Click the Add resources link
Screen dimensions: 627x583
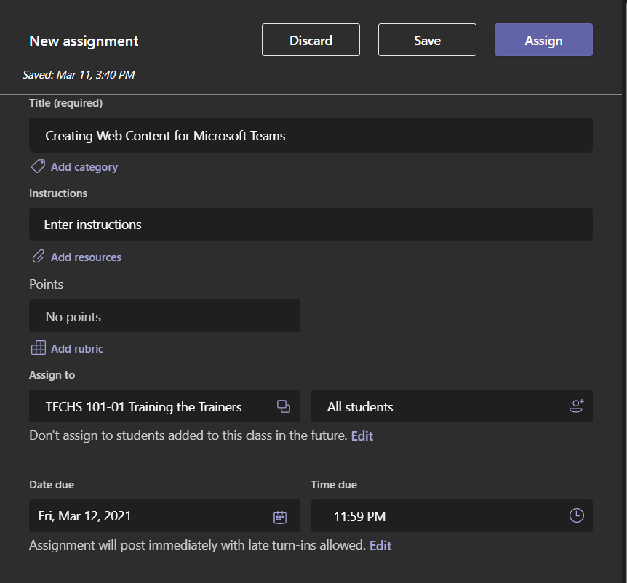(x=86, y=257)
